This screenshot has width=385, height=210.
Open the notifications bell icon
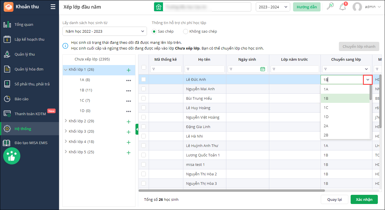click(343, 7)
